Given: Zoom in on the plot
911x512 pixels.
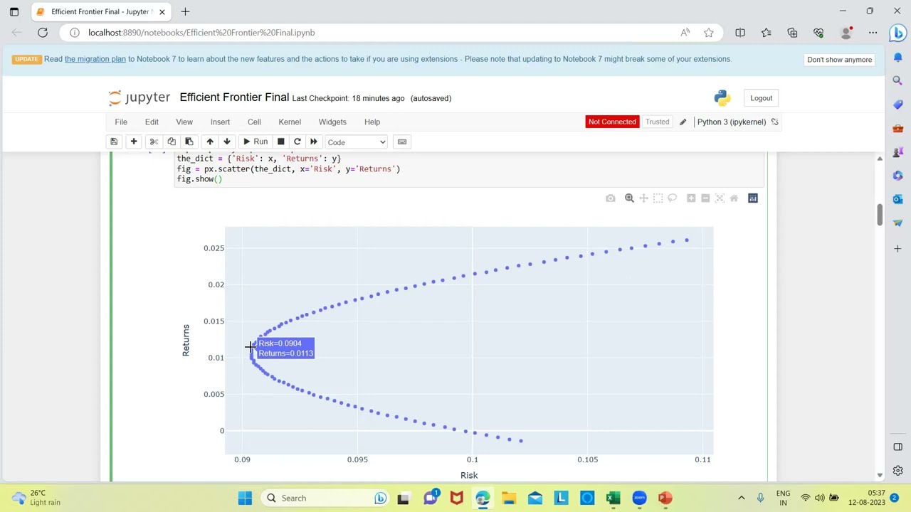Looking at the screenshot, I should coord(691,198).
